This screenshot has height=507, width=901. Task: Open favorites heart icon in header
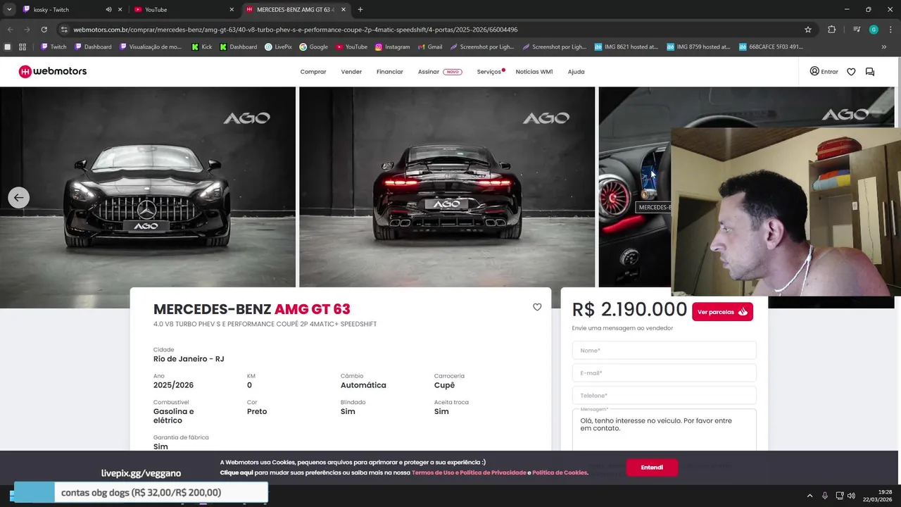851,72
